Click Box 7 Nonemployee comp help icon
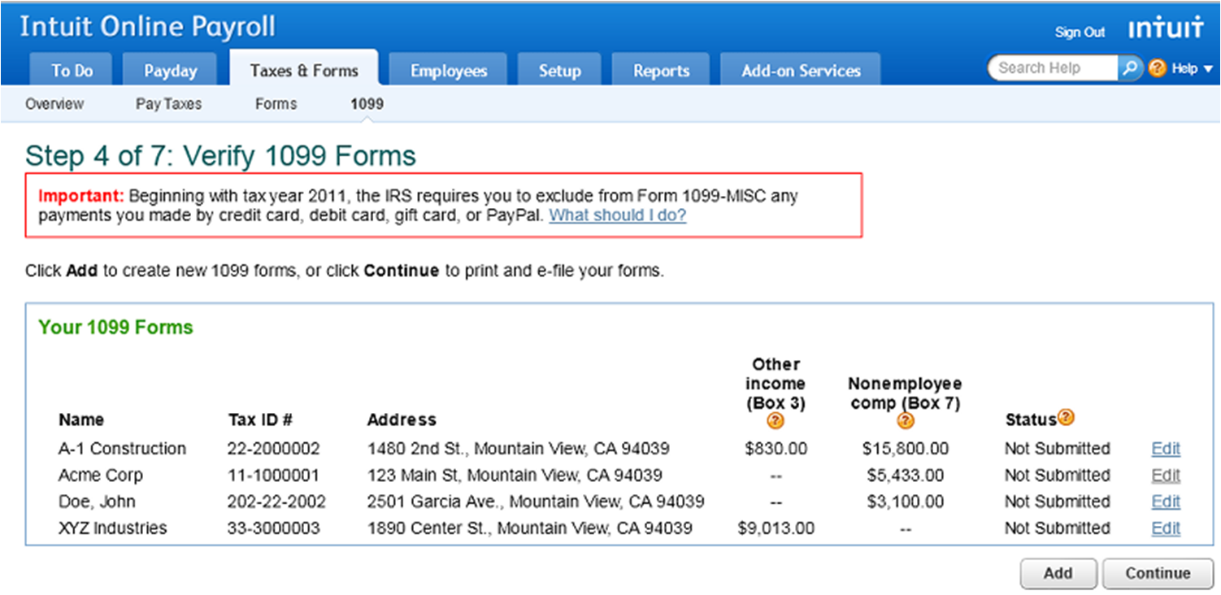The height and width of the screenshot is (595, 1221). pos(905,420)
